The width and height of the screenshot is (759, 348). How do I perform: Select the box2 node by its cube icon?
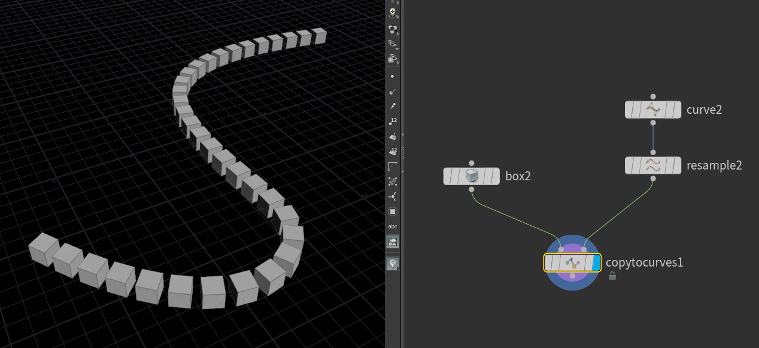[x=472, y=177]
